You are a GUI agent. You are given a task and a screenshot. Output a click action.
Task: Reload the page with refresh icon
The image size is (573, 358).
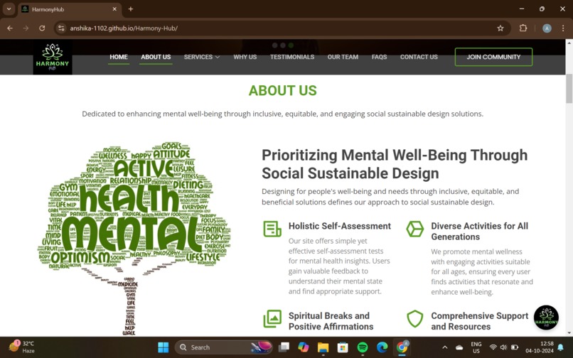[x=42, y=28]
